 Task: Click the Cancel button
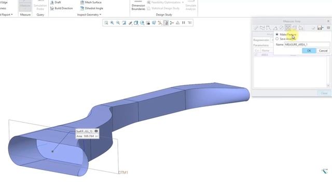click(x=323, y=51)
